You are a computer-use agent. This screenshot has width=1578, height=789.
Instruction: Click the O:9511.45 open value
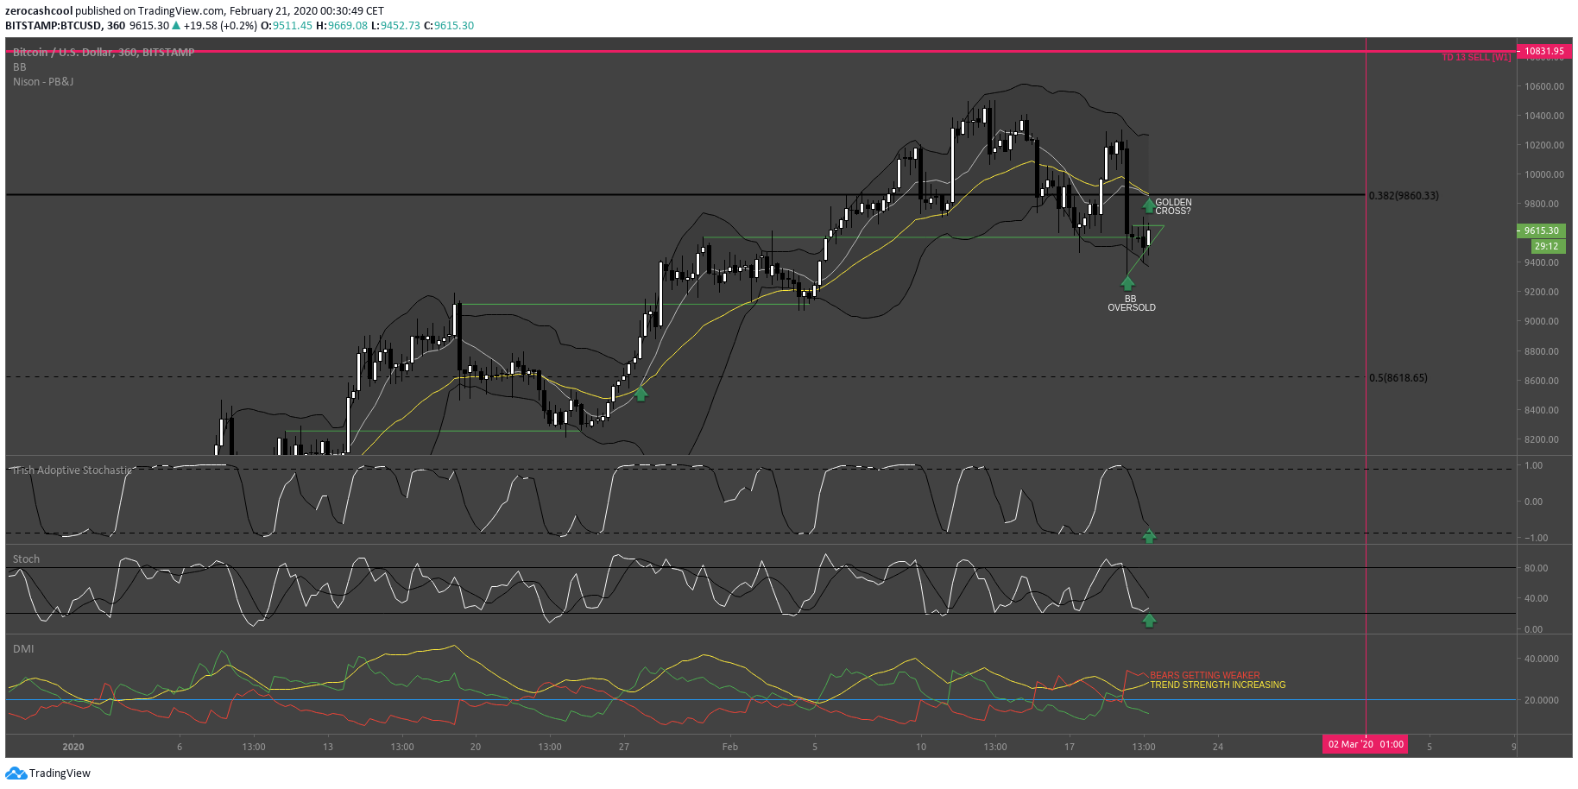pyautogui.click(x=287, y=26)
